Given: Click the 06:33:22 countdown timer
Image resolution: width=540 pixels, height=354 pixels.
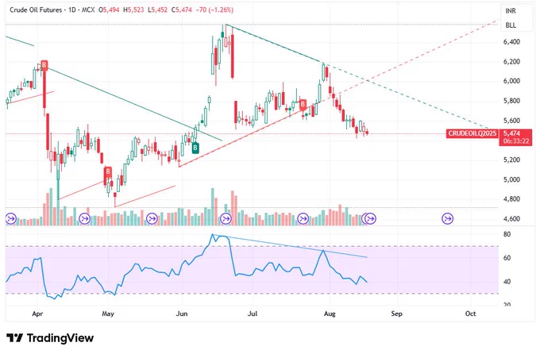Looking at the screenshot, I should (x=516, y=141).
